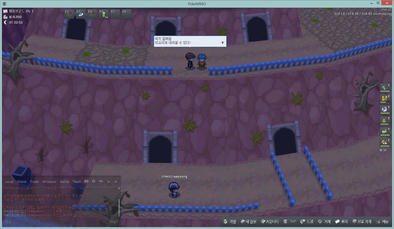
Task: Click the Korean flag language icon in chat
Action: (86, 181)
